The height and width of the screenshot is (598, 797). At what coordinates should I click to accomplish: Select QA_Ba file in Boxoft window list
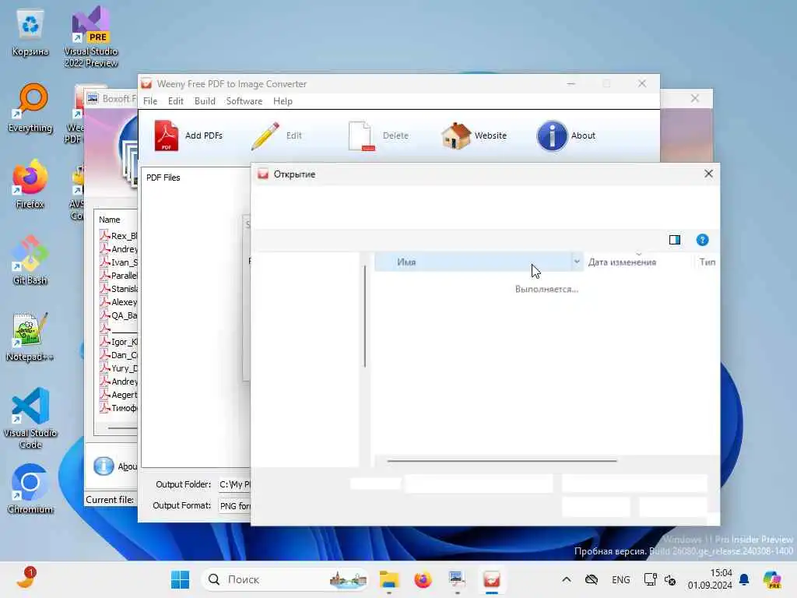[118, 315]
